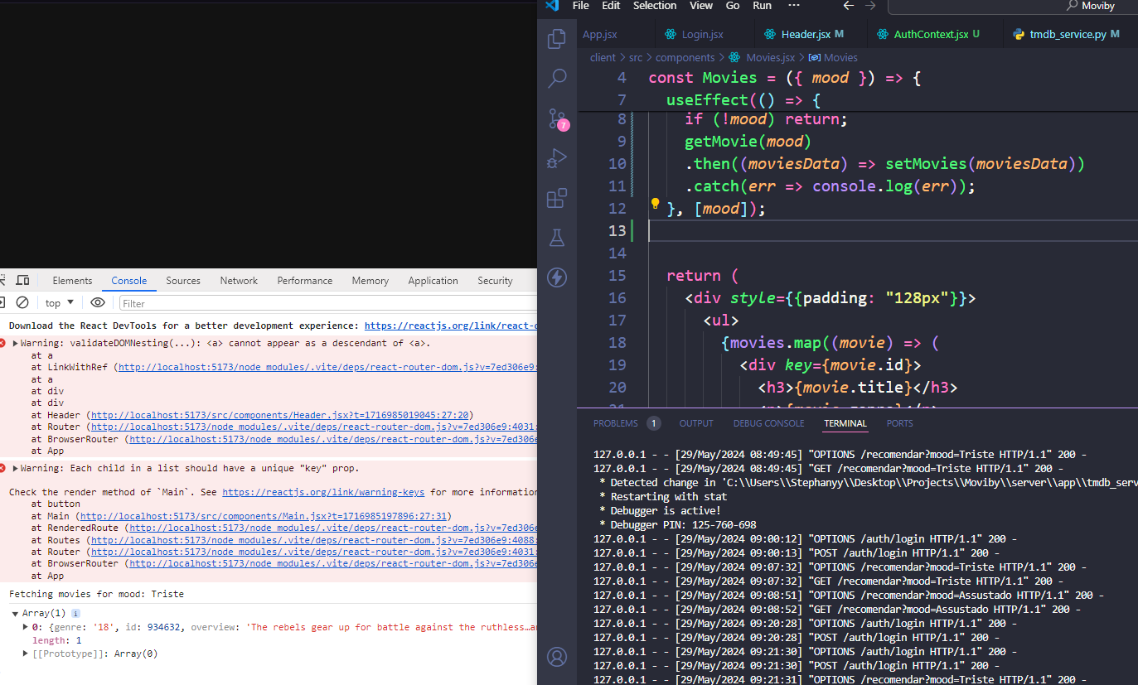Go back with navigation arrow in VS Code
The width and height of the screenshot is (1138, 685).
[x=848, y=6]
